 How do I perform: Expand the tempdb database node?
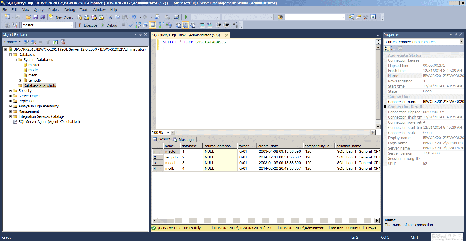20,80
